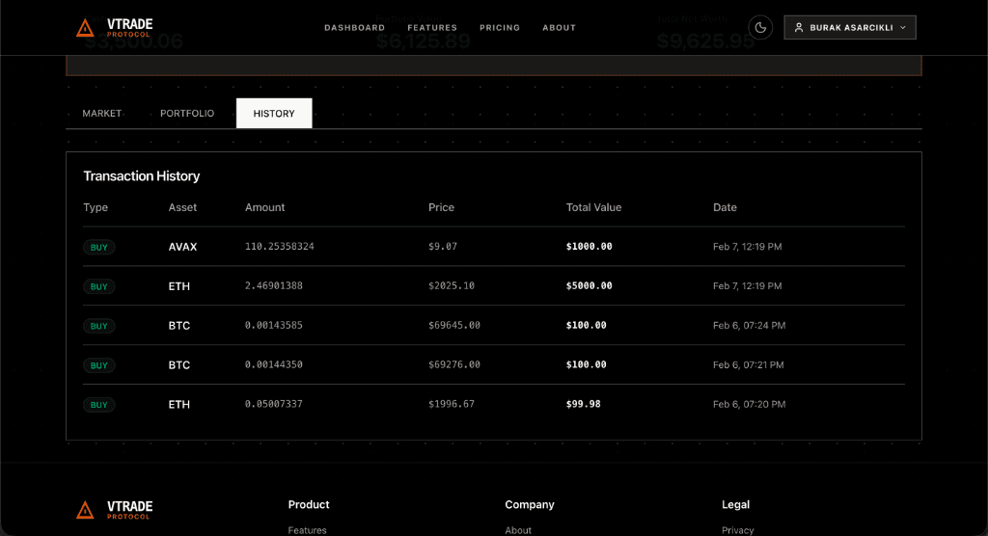988x536 pixels.
Task: Click amount 0.05007337
Action: click(273, 404)
